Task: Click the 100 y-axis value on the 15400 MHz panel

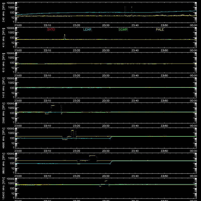Action: pyautogui.click(x=12, y=188)
